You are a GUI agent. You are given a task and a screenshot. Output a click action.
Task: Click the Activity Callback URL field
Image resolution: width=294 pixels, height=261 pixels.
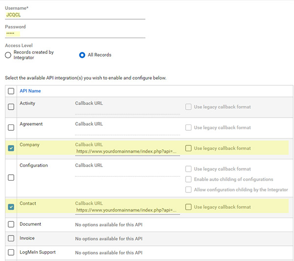coord(127,111)
